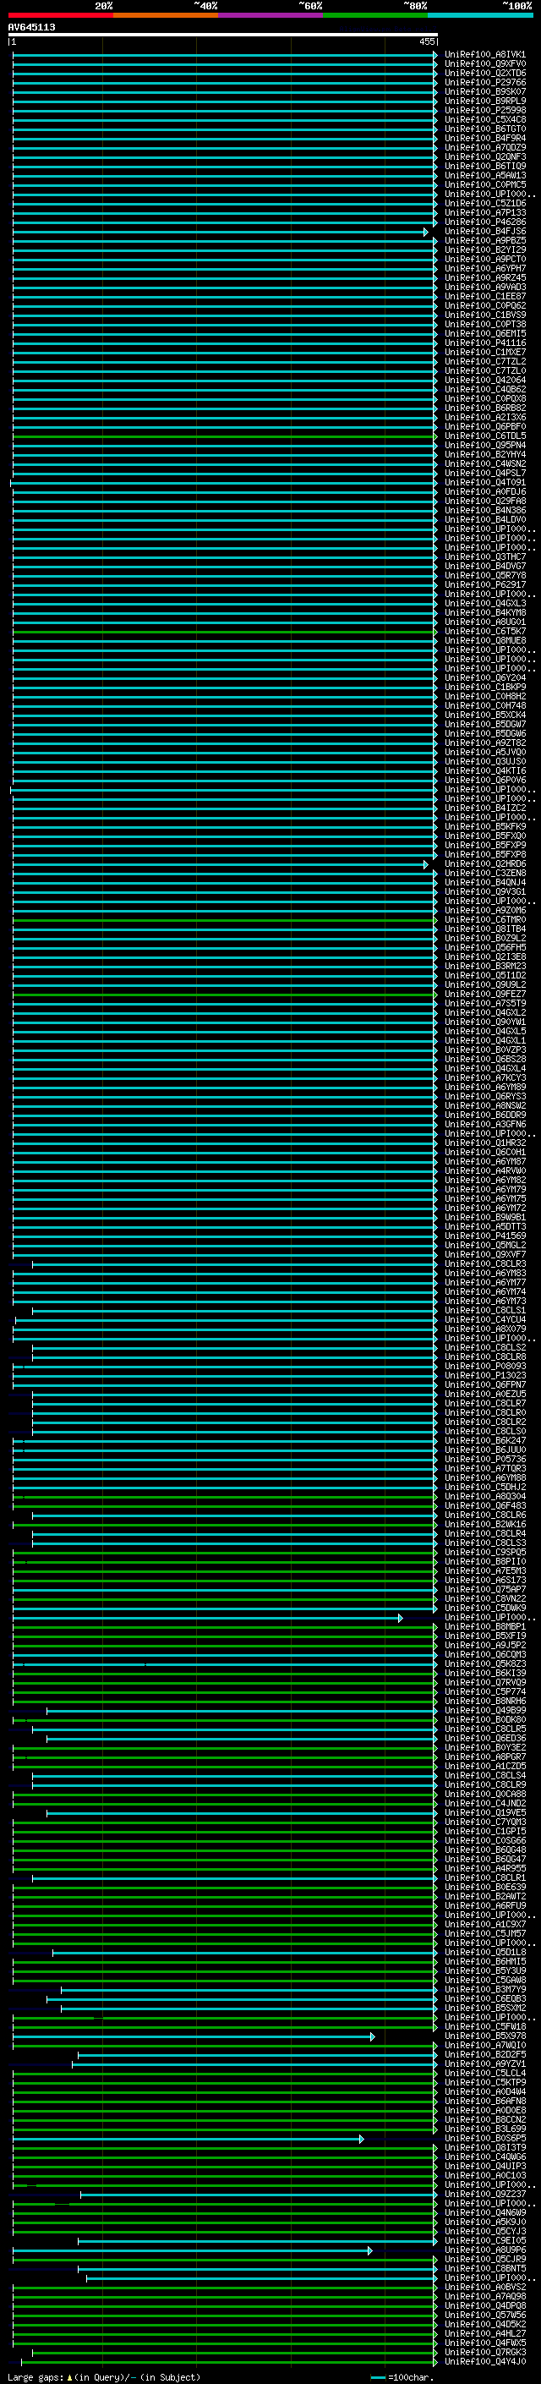Open hit UniRef100_P25998
The image size is (541, 2384).
484,110
